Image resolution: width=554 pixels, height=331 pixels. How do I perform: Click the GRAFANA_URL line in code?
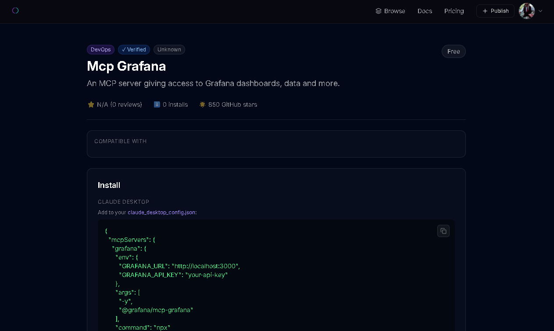tap(179, 266)
